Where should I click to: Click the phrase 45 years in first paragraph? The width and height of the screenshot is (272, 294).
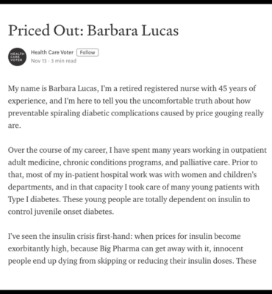tap(229, 88)
